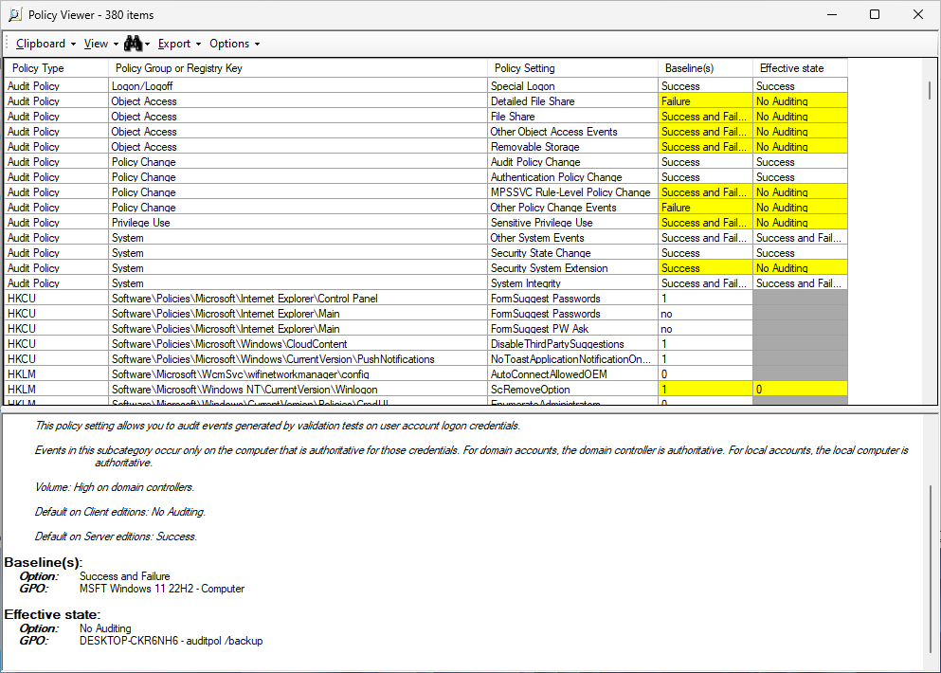Open the Clipboard menu
Viewport: 941px width, 673px height.
point(45,44)
